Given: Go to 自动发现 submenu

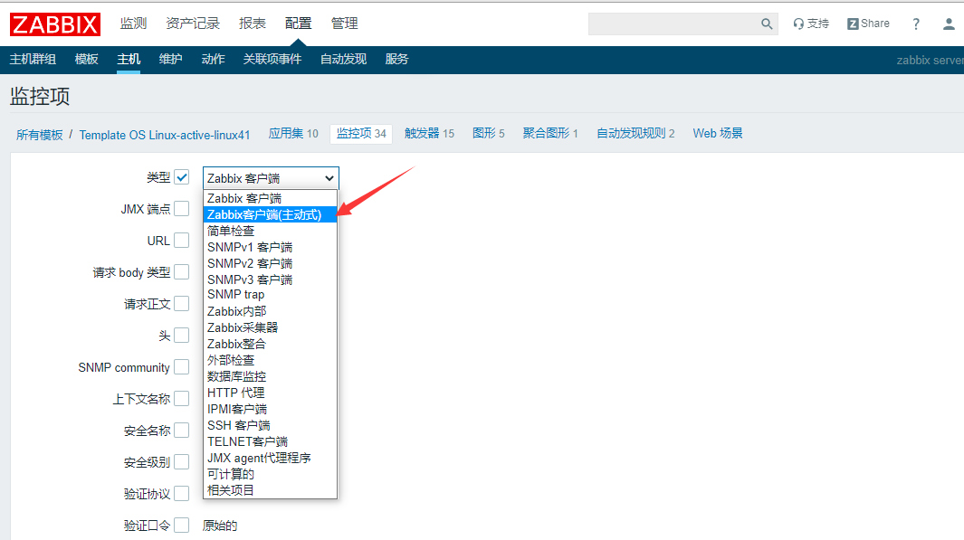Looking at the screenshot, I should [344, 59].
